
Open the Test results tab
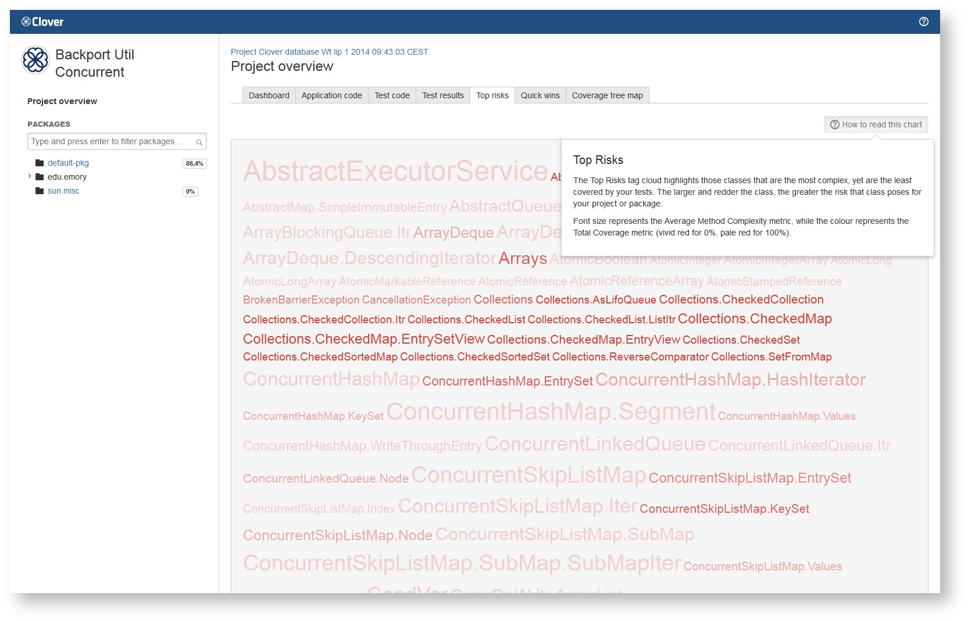tap(443, 95)
